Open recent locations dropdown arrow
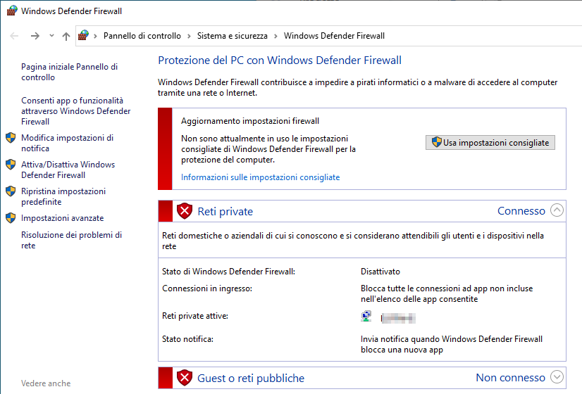Screen dimensions: 582x394 pyautogui.click(x=51, y=36)
